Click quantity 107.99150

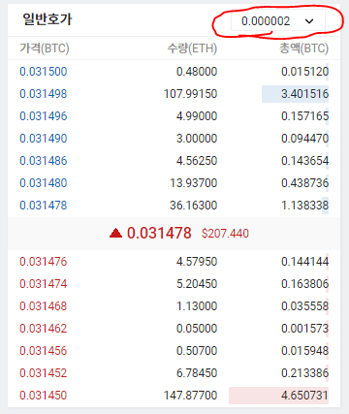click(x=190, y=94)
